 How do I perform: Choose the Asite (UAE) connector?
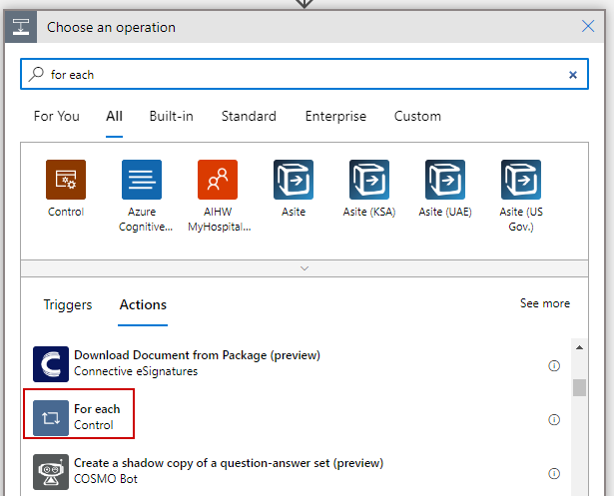click(x=444, y=181)
